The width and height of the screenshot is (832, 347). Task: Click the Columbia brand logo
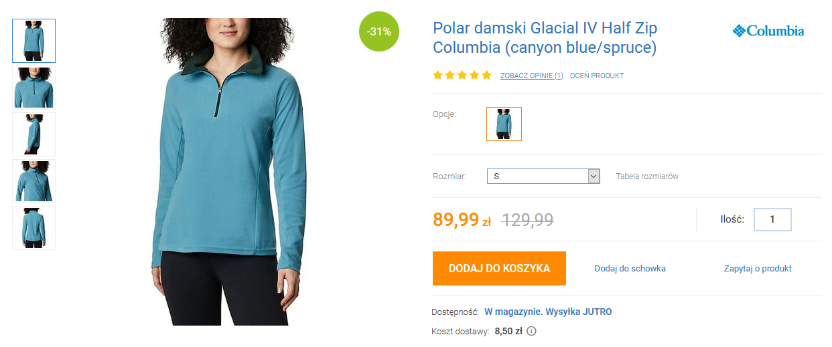[768, 31]
